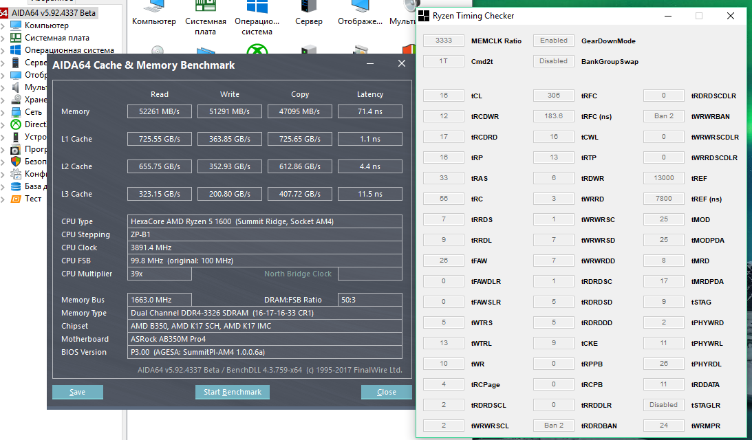Screen dimensions: 752x440
Task: Click the Memory Copy value 47095 MB/s
Action: (x=300, y=111)
